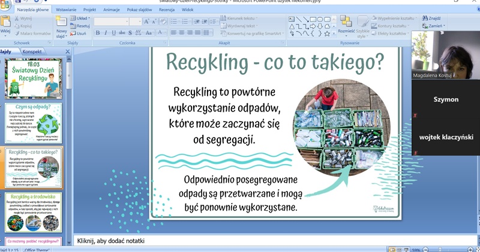Click Znajdź find button
Screen dimensions: 480x252
coord(431,19)
